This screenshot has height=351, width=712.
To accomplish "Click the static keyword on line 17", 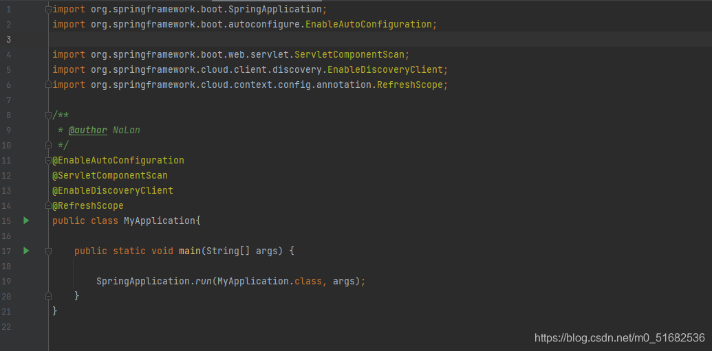I will pyautogui.click(x=129, y=251).
